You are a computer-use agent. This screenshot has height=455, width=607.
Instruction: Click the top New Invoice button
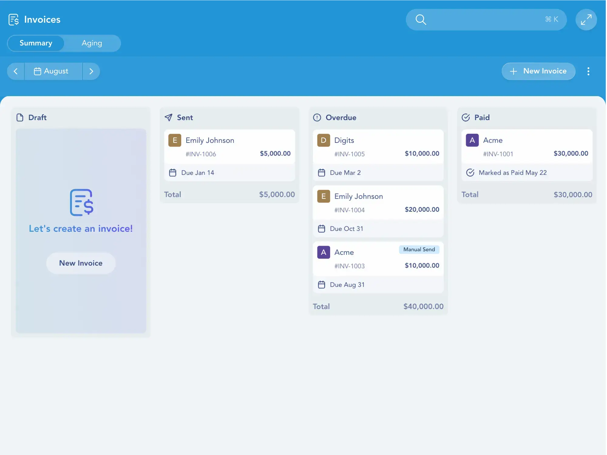tap(538, 71)
